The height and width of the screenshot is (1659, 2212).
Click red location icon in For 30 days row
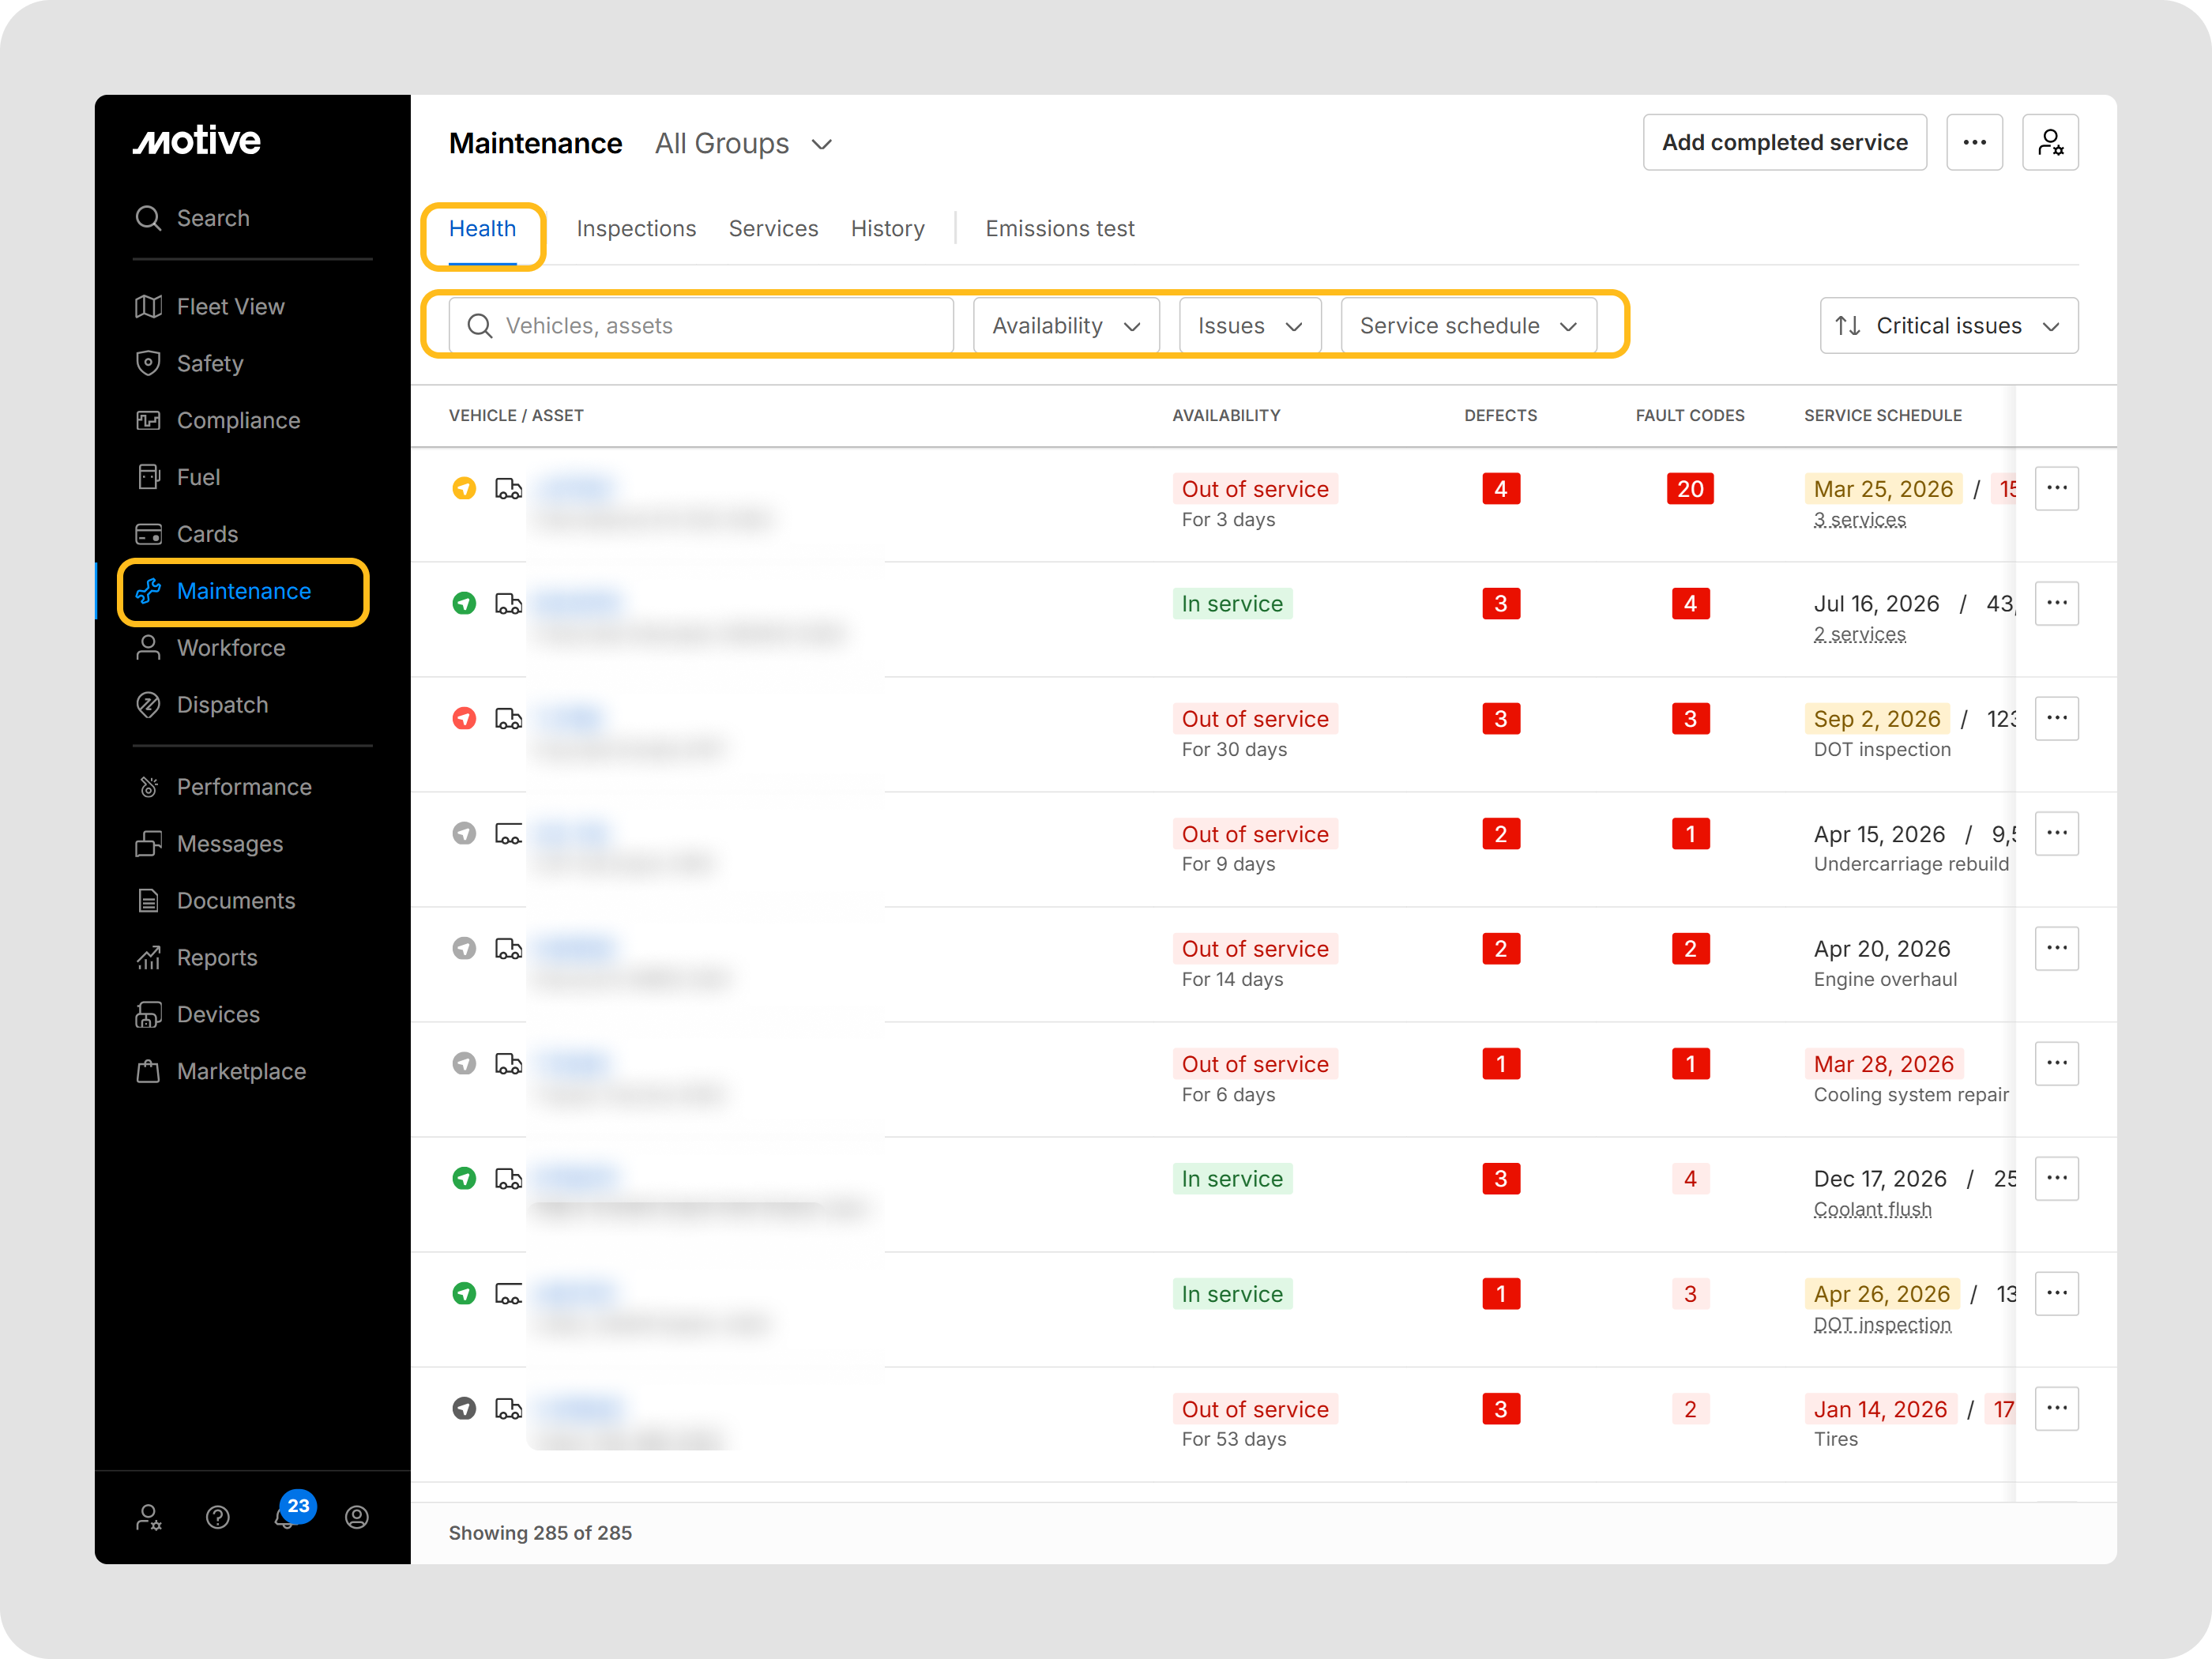pos(464,719)
